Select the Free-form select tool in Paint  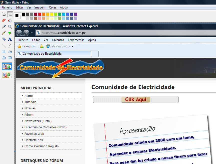(x=4, y=14)
